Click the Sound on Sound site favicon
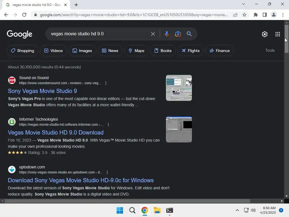This screenshot has width=289, height=217. pos(12,80)
